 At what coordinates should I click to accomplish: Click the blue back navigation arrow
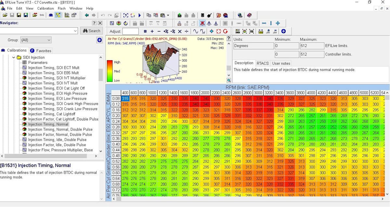coord(86,15)
